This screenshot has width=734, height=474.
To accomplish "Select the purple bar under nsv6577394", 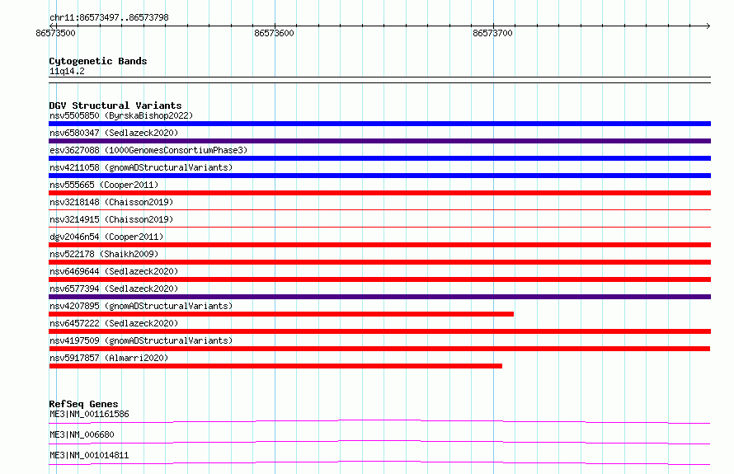I will click(379, 297).
